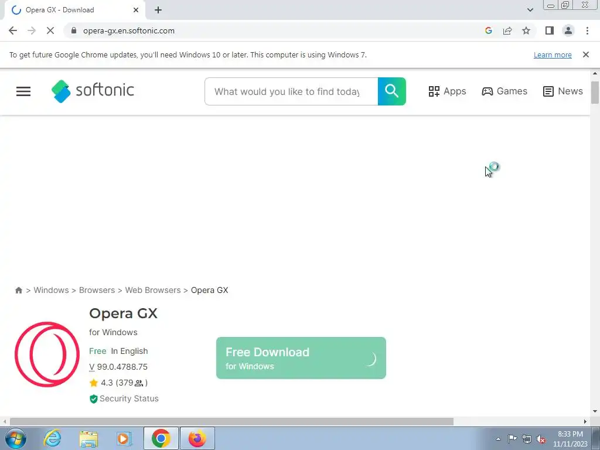Stop the page loading
The height and width of the screenshot is (450, 600).
click(x=50, y=30)
